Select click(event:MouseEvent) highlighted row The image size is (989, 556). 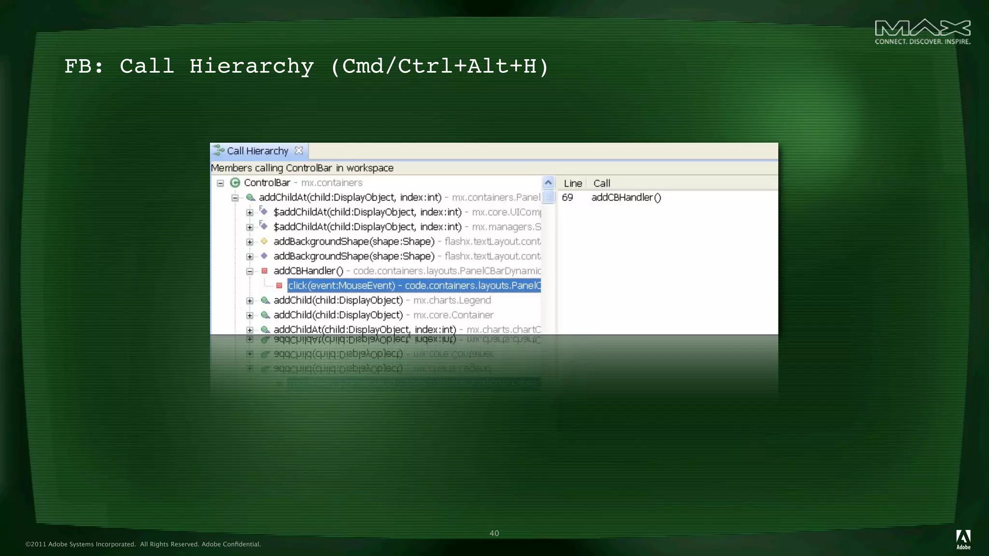[x=414, y=286]
